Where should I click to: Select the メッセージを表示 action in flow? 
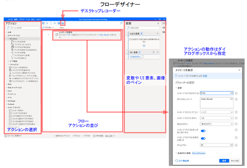(87, 35)
